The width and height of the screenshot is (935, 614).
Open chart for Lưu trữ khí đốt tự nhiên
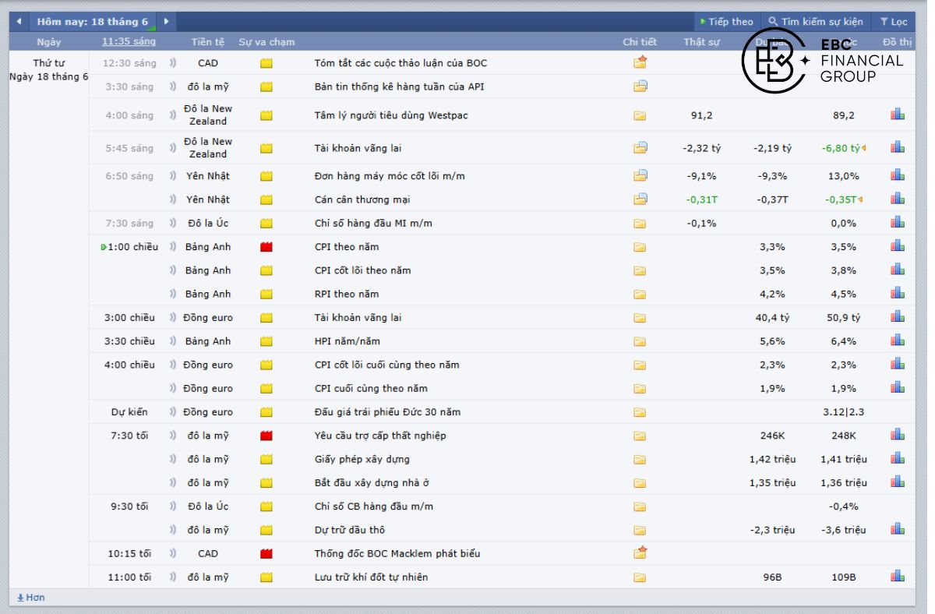(898, 577)
